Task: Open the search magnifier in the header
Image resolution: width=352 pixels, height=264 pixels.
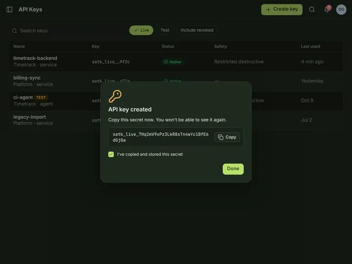Action: click(x=312, y=9)
